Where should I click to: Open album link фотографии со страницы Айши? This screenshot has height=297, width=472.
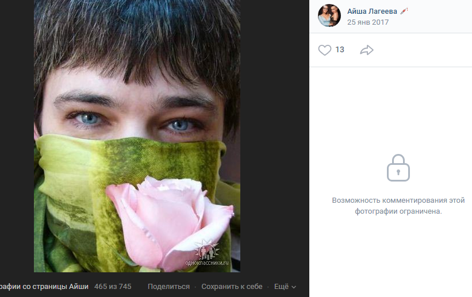click(44, 287)
